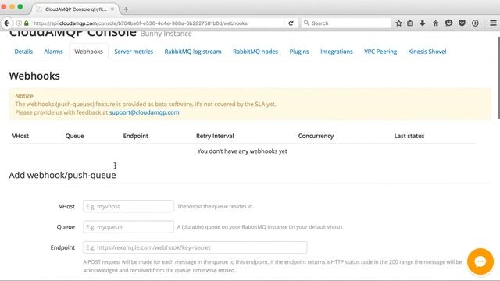
Task: Click the 'Add webhook/push-queue' heading
Action: [x=62, y=175]
